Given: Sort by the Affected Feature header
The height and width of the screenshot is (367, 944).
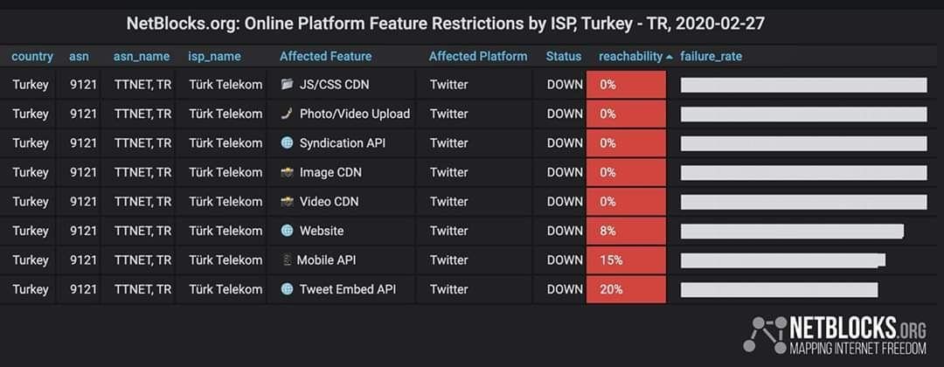Looking at the screenshot, I should (326, 57).
